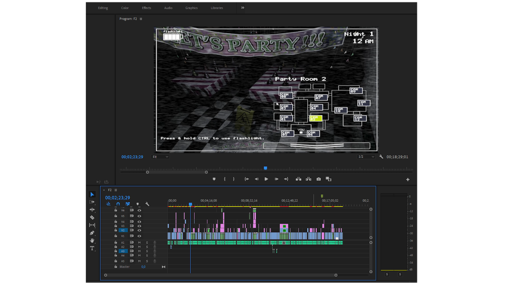Switch to the Editing workspace
Screen dimensions: 512x288
pos(103,8)
